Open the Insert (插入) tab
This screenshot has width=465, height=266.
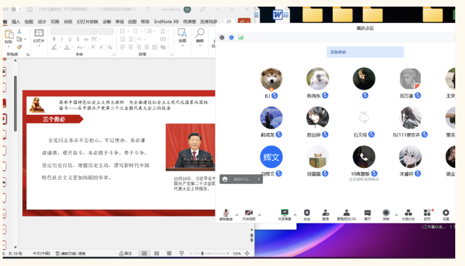pos(16,21)
